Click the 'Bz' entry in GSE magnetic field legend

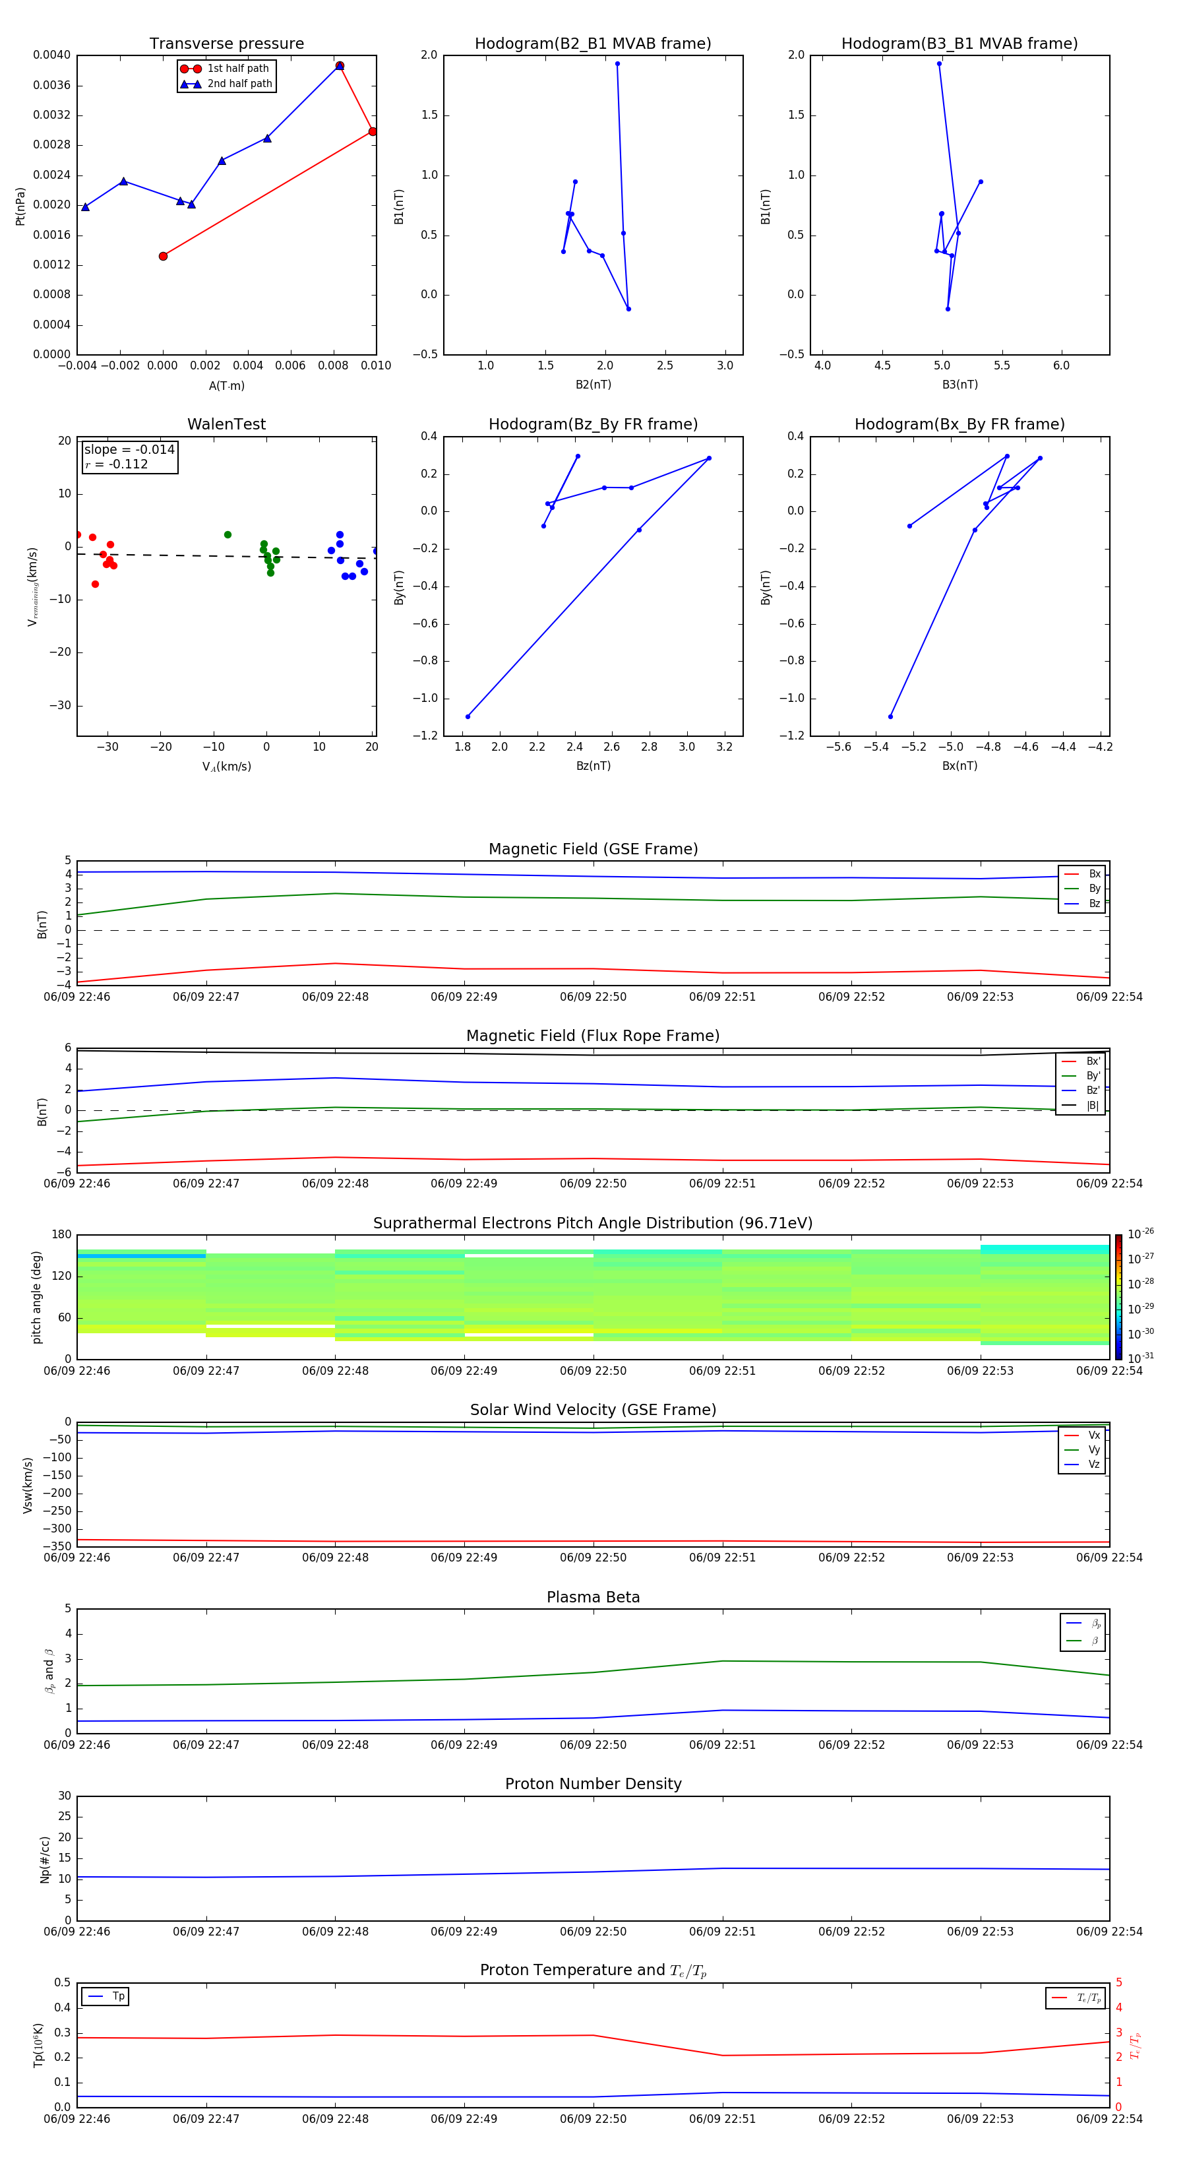1082,903
